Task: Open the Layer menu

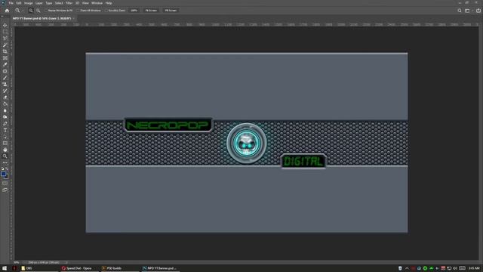Action: coord(39,3)
